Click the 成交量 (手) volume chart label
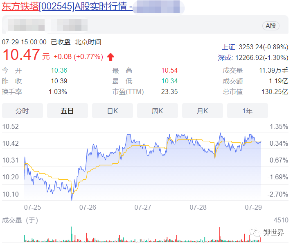293x245 pixels. 20,220
